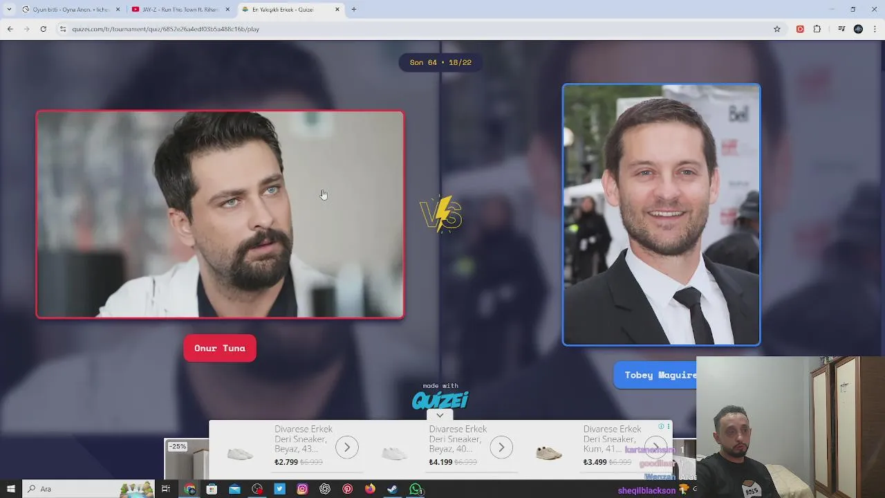Reload the Quizei page
The image size is (885, 498).
click(43, 29)
